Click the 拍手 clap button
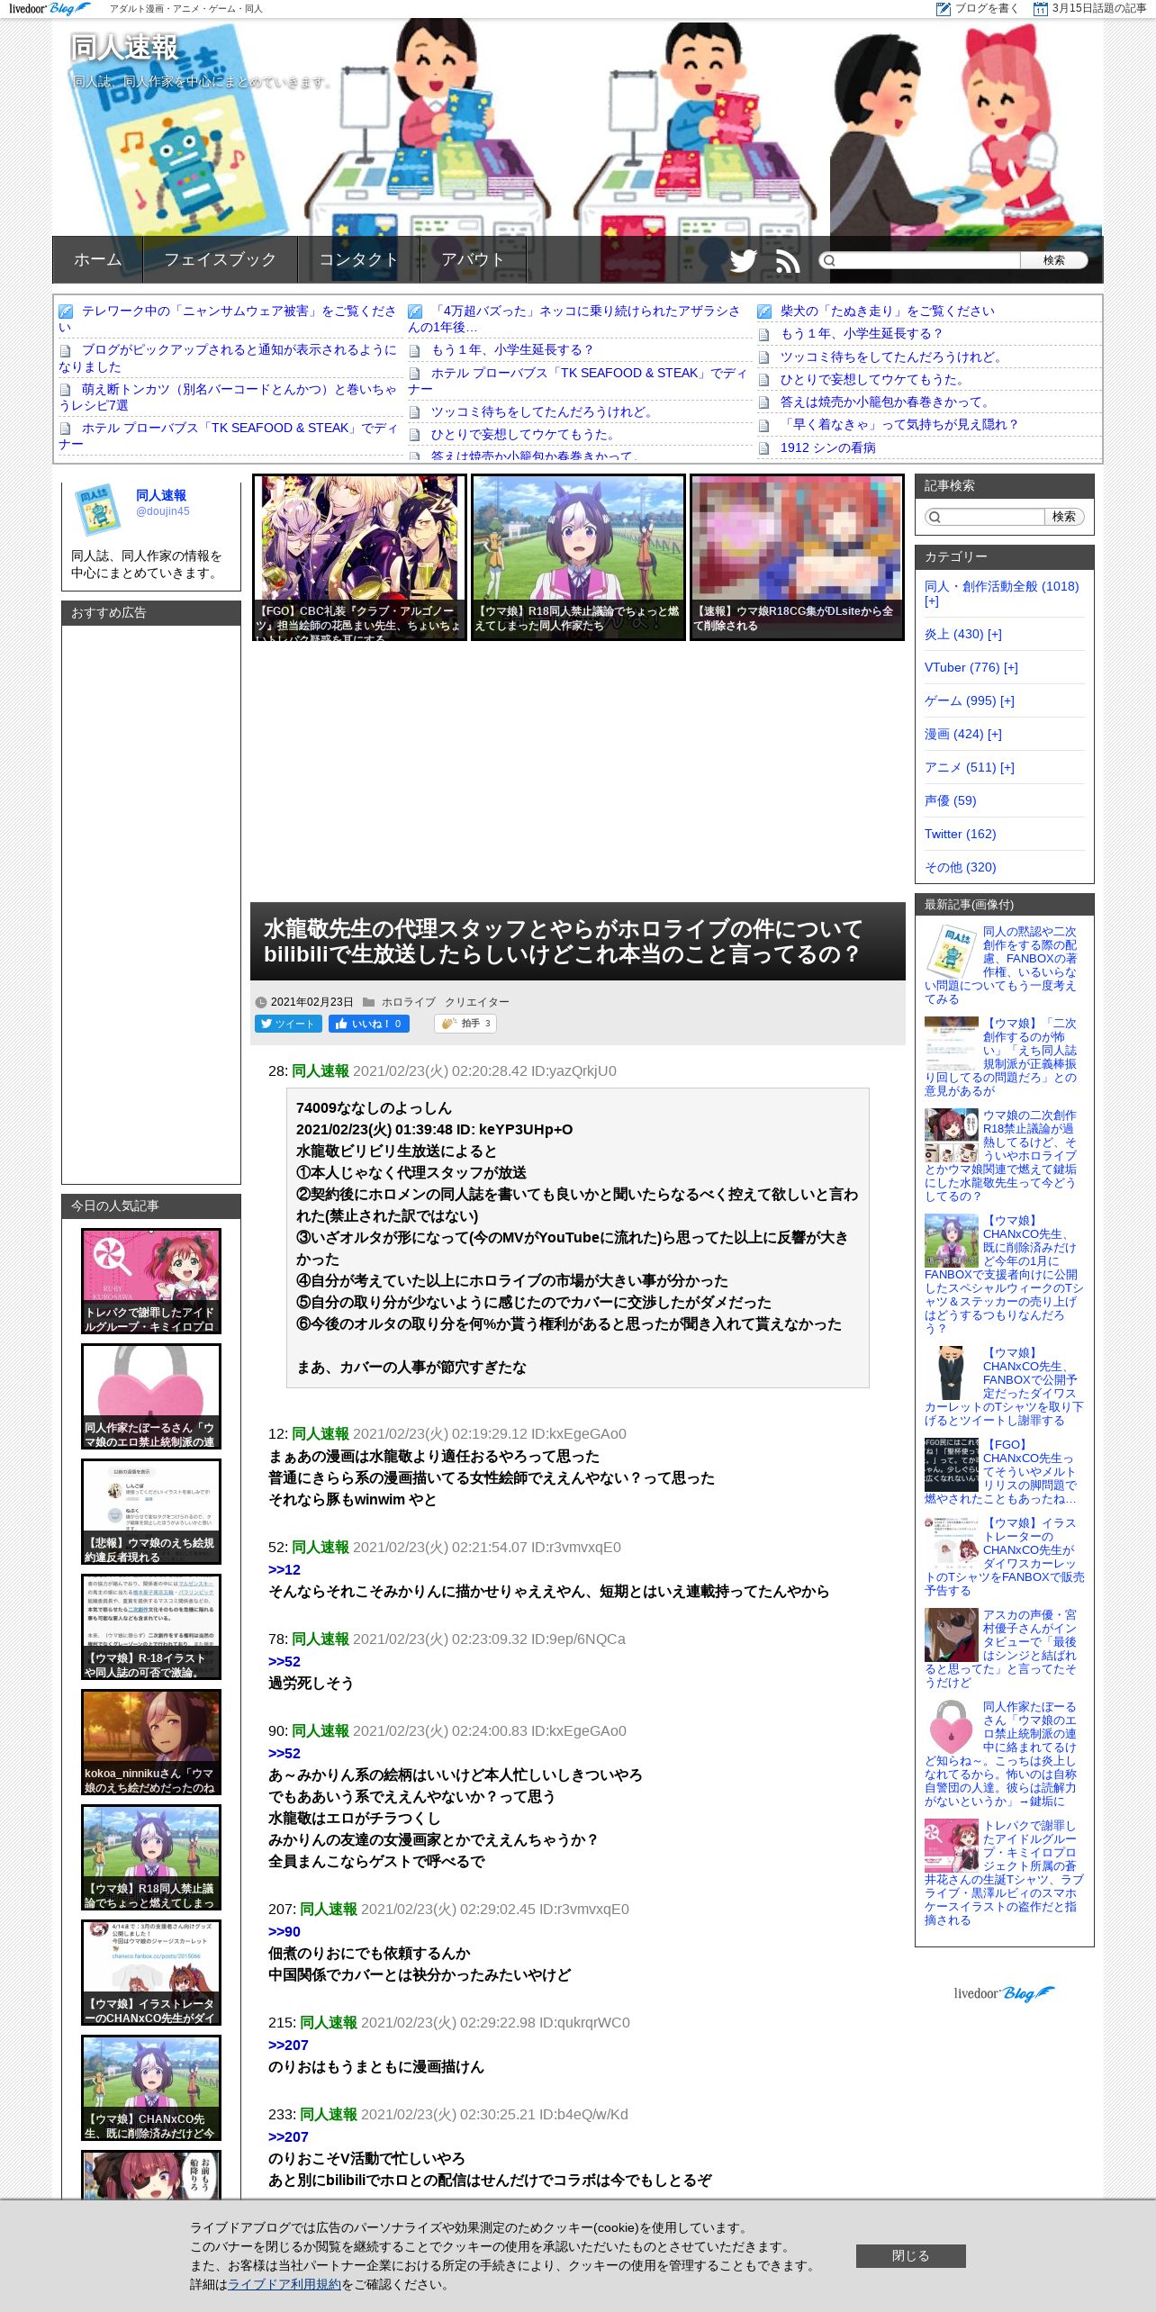The image size is (1156, 2312). point(465,1024)
